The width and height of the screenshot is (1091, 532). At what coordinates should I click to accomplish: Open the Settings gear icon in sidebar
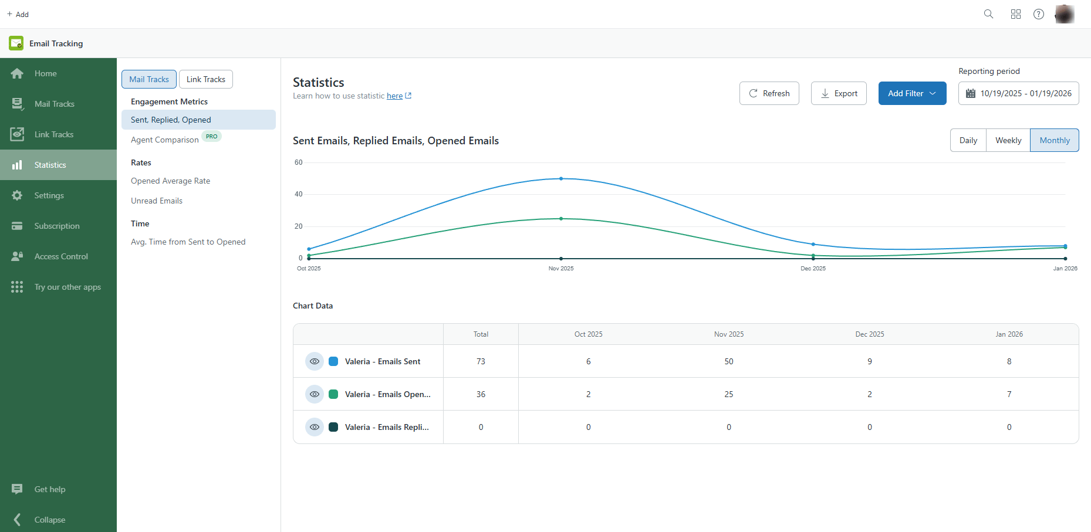click(x=17, y=195)
